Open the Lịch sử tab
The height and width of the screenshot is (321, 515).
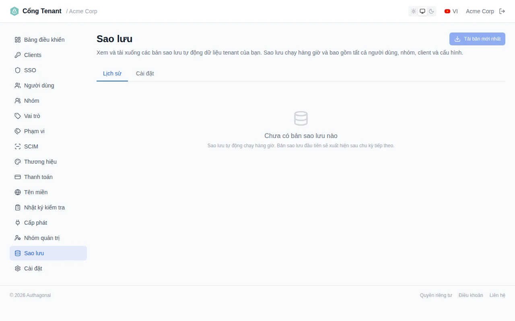click(x=112, y=73)
